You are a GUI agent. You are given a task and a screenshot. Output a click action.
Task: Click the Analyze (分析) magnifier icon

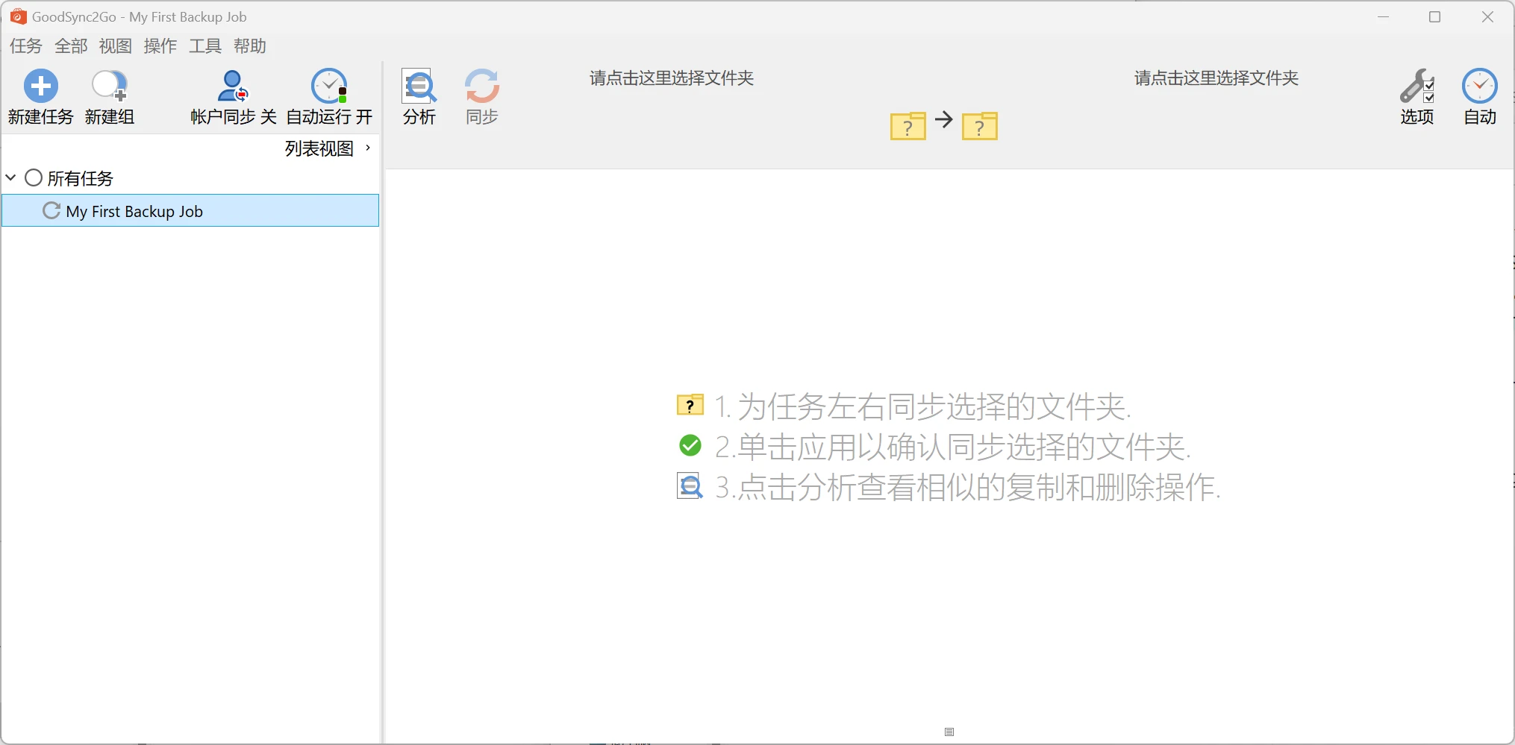click(x=419, y=86)
